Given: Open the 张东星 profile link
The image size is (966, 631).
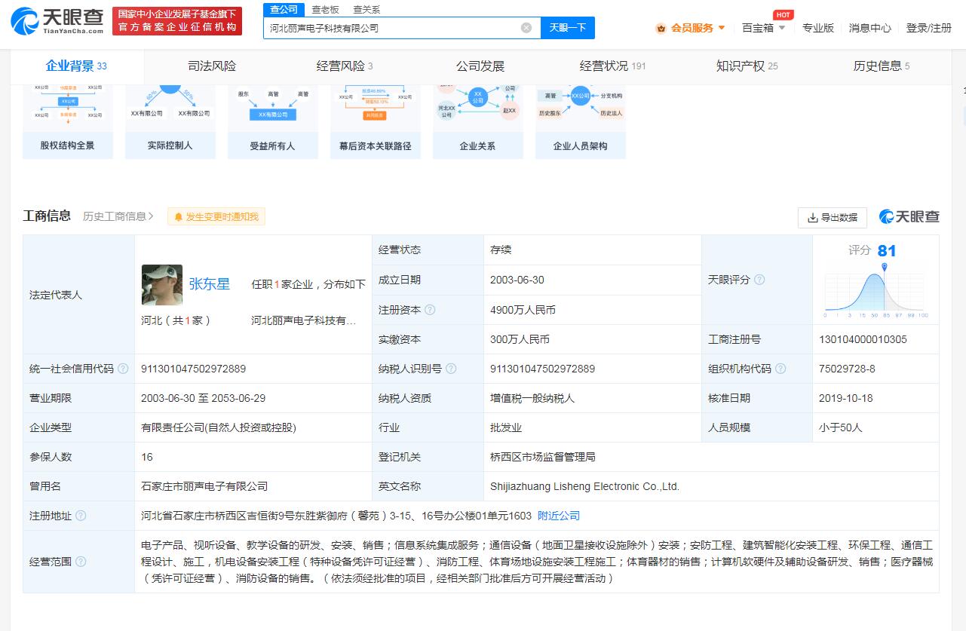Looking at the screenshot, I should pyautogui.click(x=210, y=284).
